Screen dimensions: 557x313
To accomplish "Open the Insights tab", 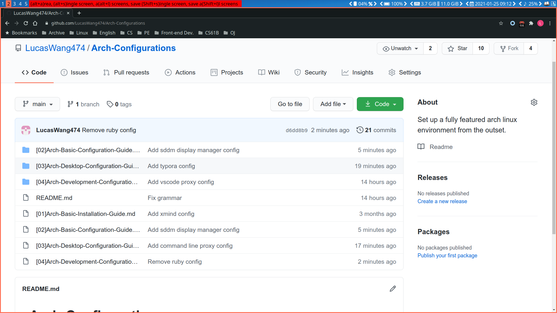I will tap(357, 72).
